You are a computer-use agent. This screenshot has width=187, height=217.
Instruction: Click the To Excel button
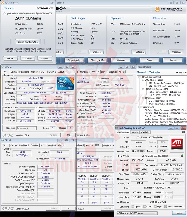[28, 59]
